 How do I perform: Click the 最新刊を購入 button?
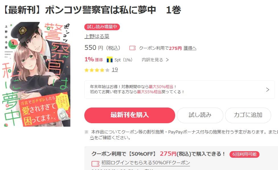click(x=130, y=115)
